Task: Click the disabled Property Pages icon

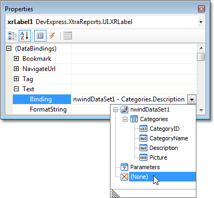Action: tap(68, 36)
